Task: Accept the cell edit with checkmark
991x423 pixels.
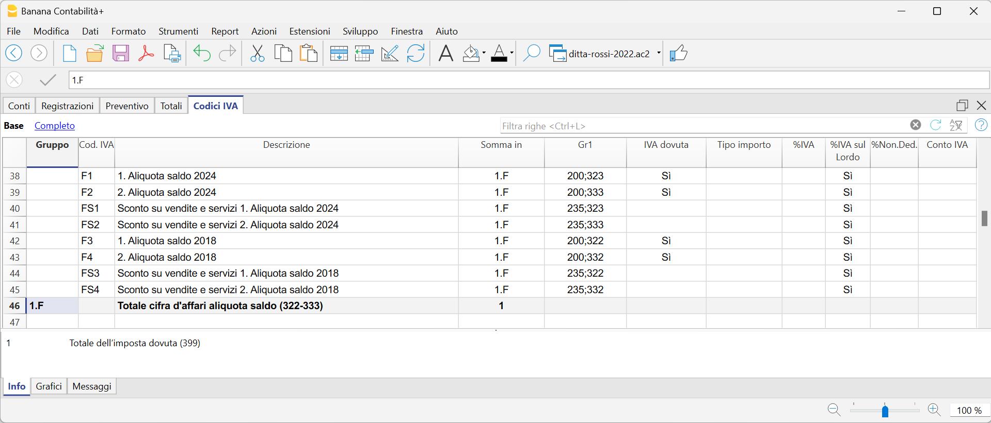Action: [x=47, y=80]
